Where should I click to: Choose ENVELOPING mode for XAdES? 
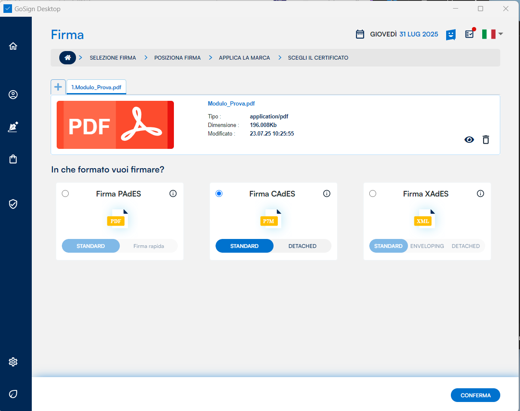pos(427,246)
